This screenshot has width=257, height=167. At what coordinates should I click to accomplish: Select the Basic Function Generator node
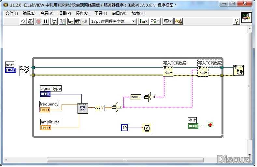click(x=83, y=108)
